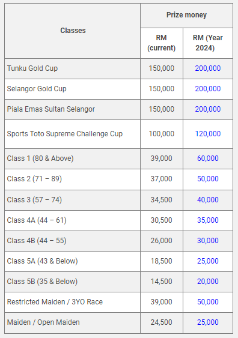Click the blue 35,000 prize value

tap(208, 220)
